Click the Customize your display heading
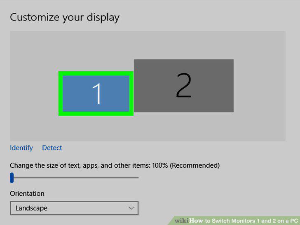 tap(65, 18)
